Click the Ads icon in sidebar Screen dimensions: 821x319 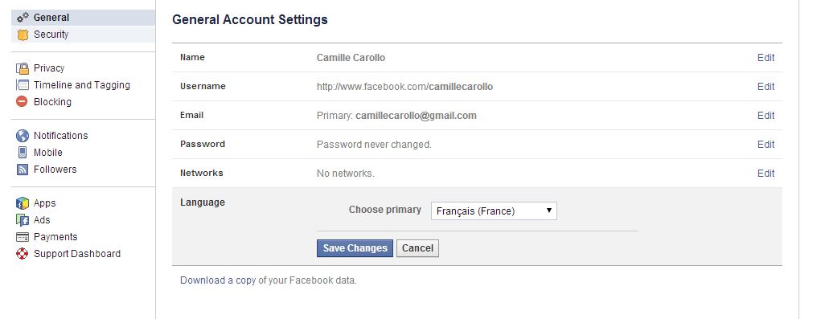click(x=23, y=220)
